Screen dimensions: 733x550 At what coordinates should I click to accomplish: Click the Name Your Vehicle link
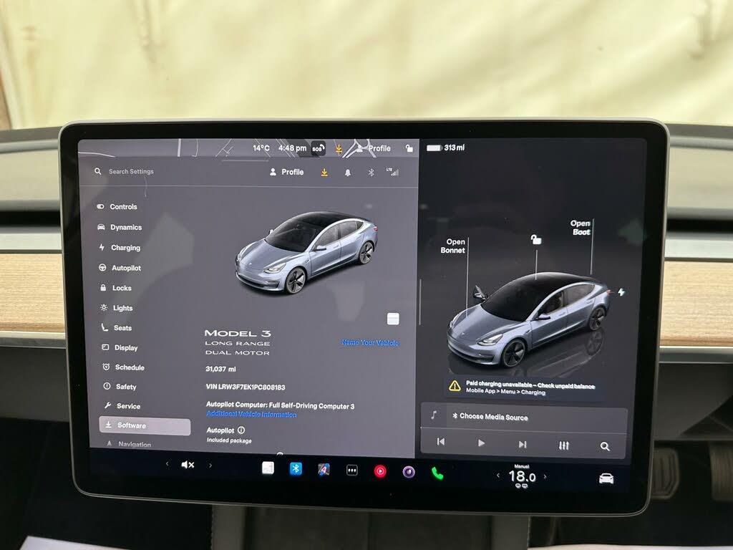point(370,343)
